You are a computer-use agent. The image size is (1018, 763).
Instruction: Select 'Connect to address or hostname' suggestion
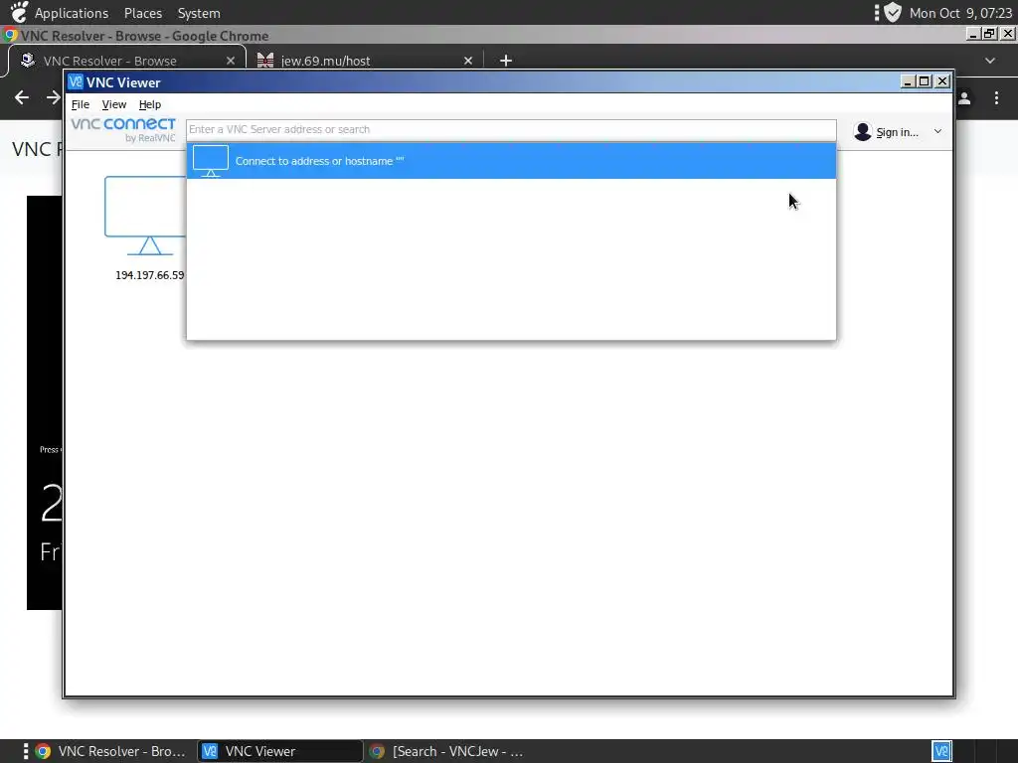(511, 161)
